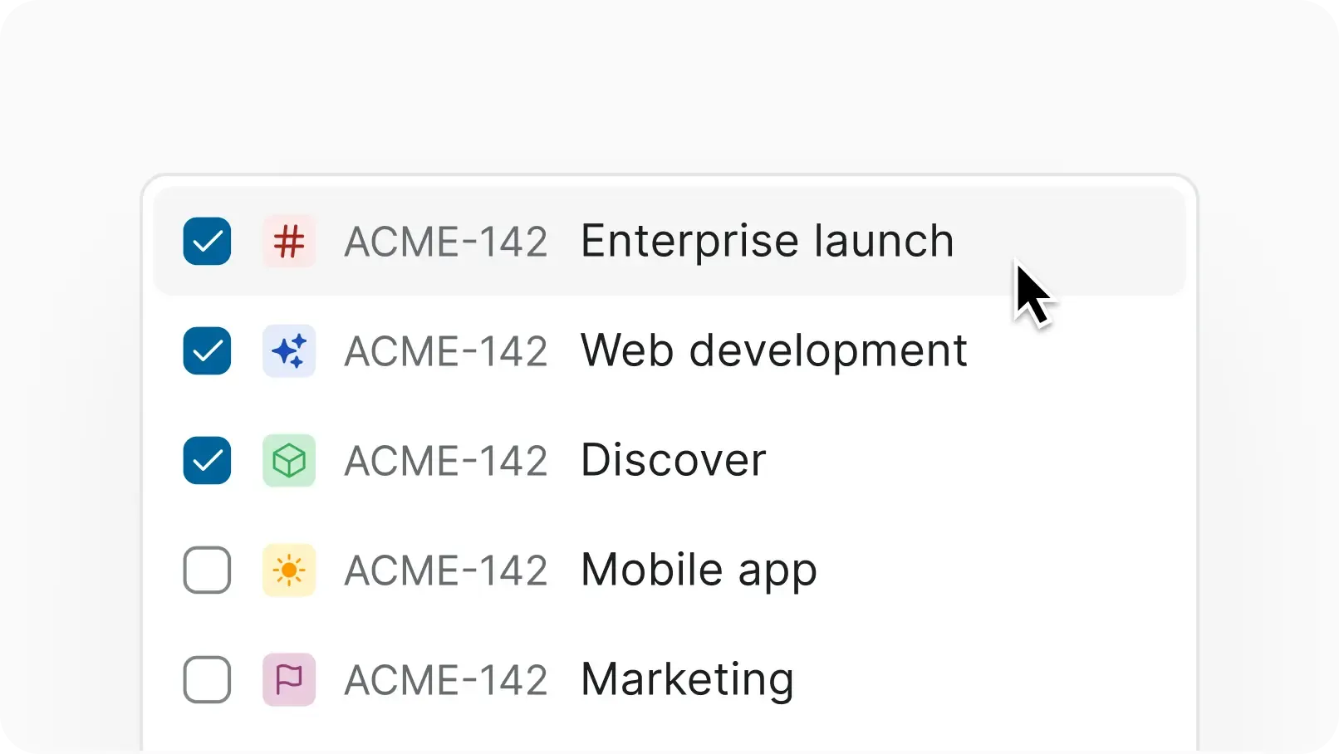
Task: Click the green cube icon next to Discover
Action: click(289, 461)
